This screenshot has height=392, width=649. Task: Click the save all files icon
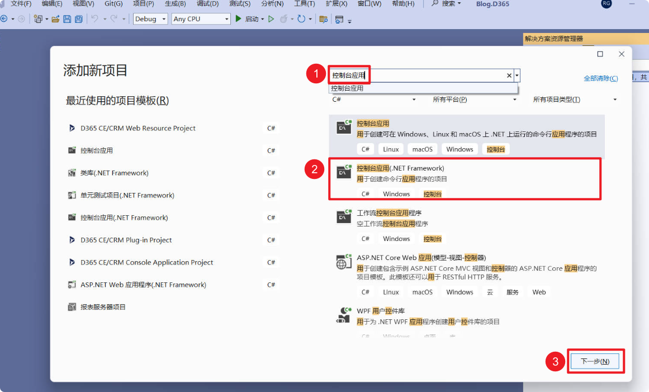click(x=79, y=19)
